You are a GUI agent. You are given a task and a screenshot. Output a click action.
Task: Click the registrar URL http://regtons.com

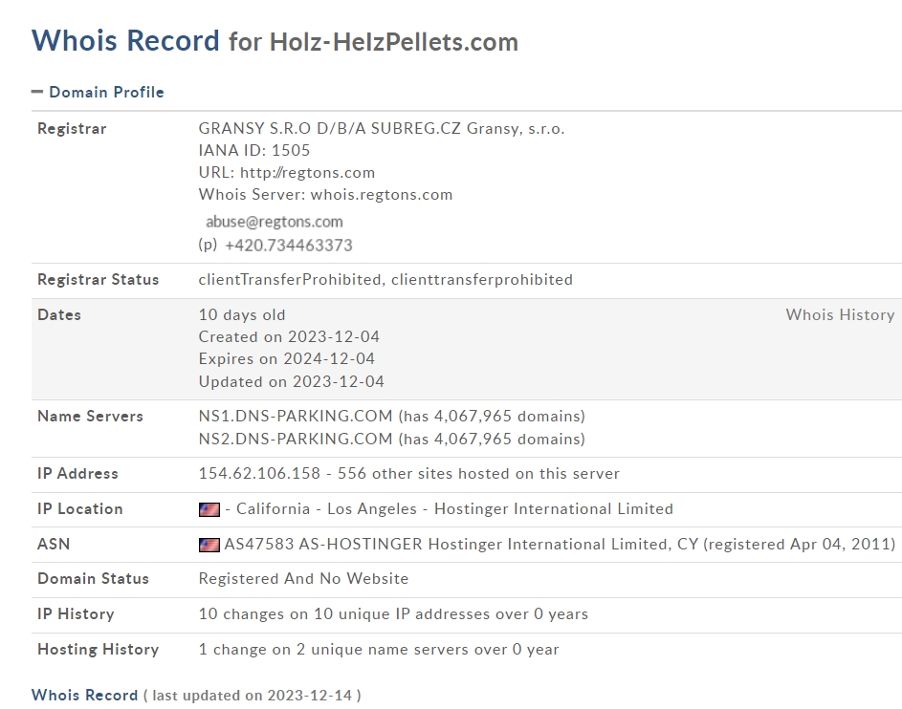coord(307,172)
